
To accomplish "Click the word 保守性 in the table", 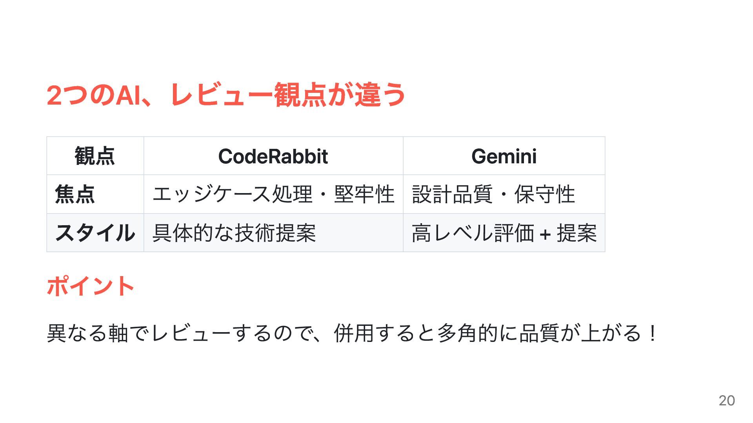I will (x=544, y=194).
